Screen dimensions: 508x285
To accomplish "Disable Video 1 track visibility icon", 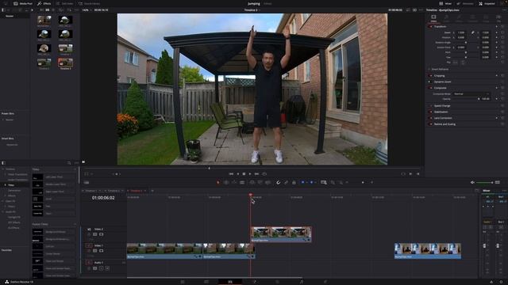I will [x=101, y=251].
